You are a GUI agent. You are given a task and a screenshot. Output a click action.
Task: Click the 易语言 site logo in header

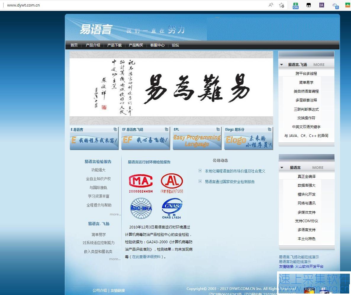(x=96, y=29)
